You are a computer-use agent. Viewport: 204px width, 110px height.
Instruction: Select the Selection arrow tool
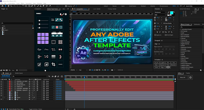point(6,6)
